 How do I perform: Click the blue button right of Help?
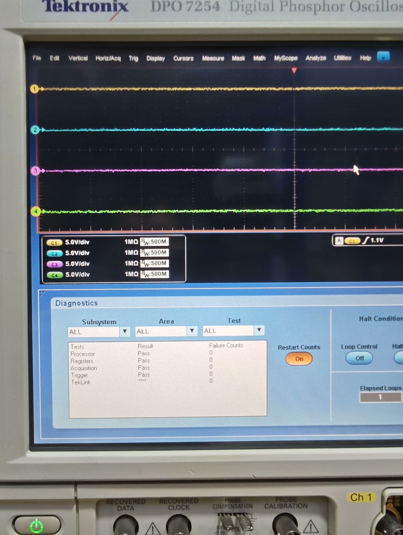coord(383,57)
